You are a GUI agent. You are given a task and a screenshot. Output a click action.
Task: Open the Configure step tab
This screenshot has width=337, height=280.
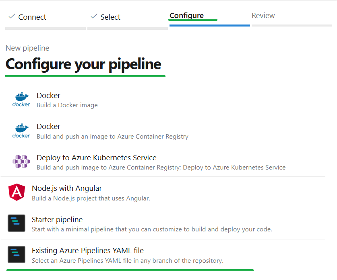186,15
